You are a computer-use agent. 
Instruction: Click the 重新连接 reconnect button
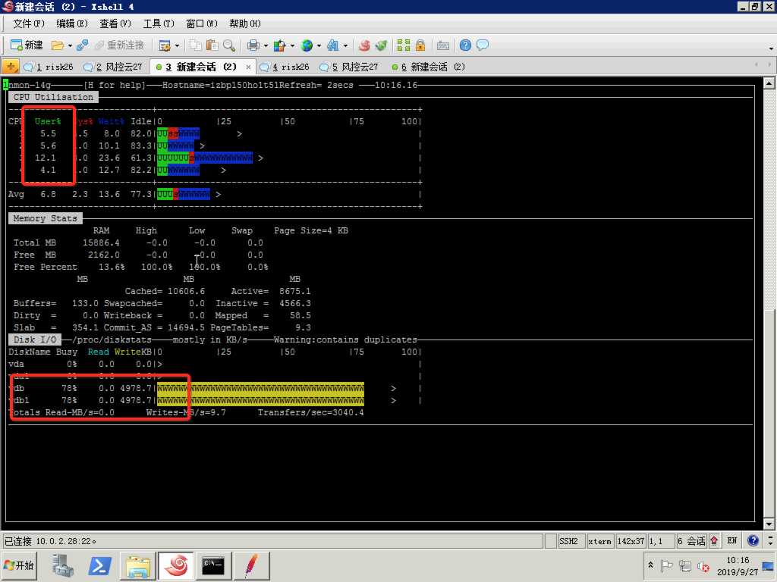(x=119, y=45)
